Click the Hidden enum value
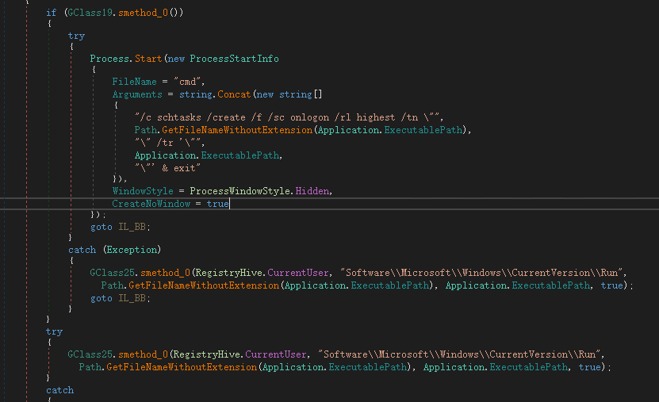Screen dimensions: 659x402 312,191
